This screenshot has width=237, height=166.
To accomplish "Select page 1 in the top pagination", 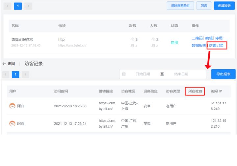I will click(18, 6).
